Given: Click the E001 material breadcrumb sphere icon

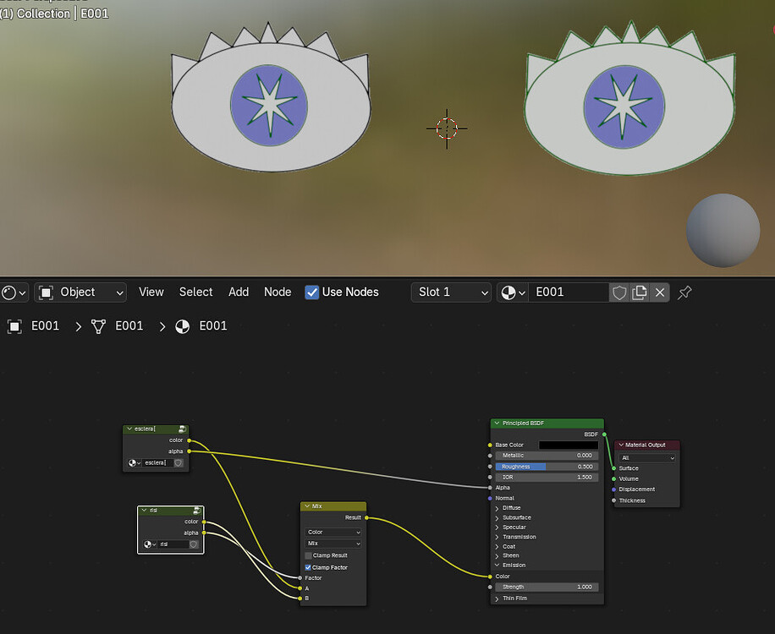Looking at the screenshot, I should pos(183,326).
